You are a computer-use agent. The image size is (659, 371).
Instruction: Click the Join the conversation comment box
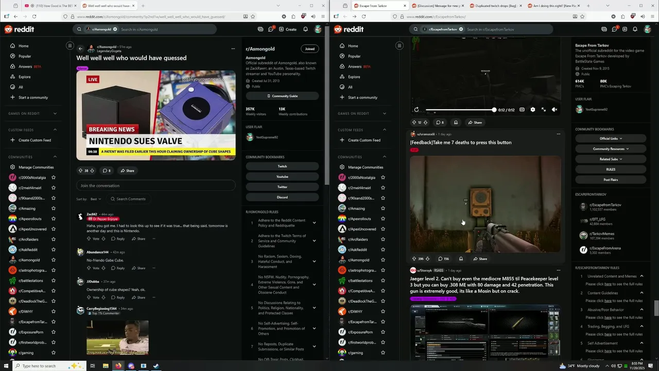tap(156, 185)
